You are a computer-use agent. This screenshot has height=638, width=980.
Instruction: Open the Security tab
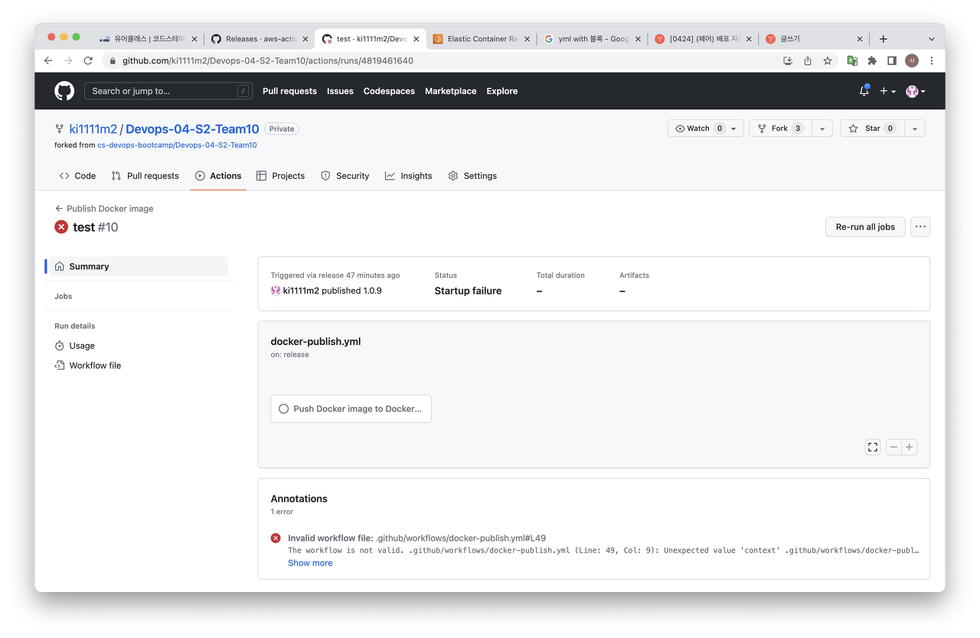pyautogui.click(x=345, y=176)
